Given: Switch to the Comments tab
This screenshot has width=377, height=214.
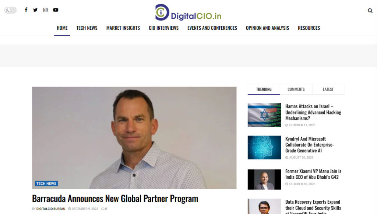Looking at the screenshot, I should (296, 89).
